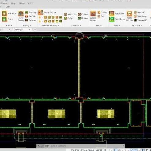The height and width of the screenshot is (151, 151).
Task: Click Transfer NC
Action: [140, 20]
